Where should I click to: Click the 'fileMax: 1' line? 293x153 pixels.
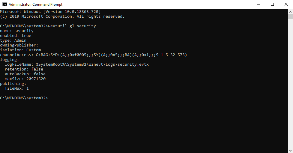[17, 88]
